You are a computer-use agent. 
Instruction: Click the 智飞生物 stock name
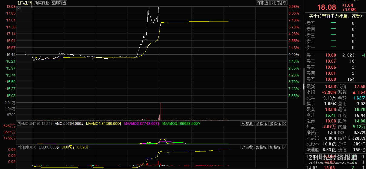25,3
